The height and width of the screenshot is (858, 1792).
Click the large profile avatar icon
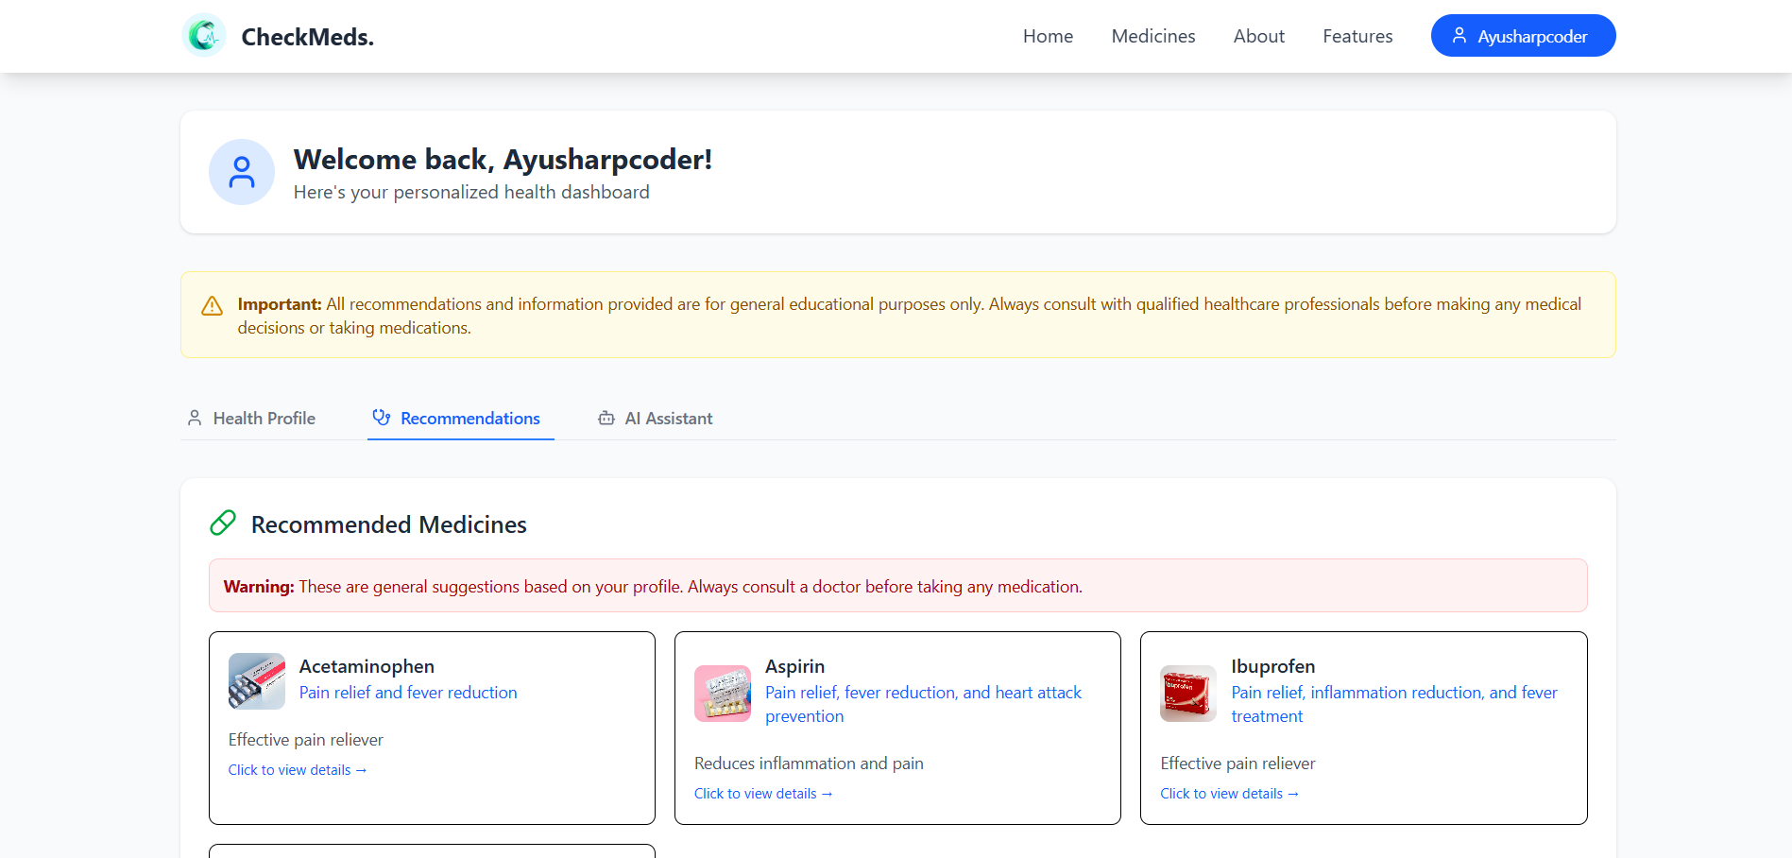(242, 172)
